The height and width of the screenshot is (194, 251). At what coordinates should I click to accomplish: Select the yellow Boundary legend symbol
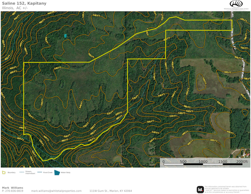point(4,172)
